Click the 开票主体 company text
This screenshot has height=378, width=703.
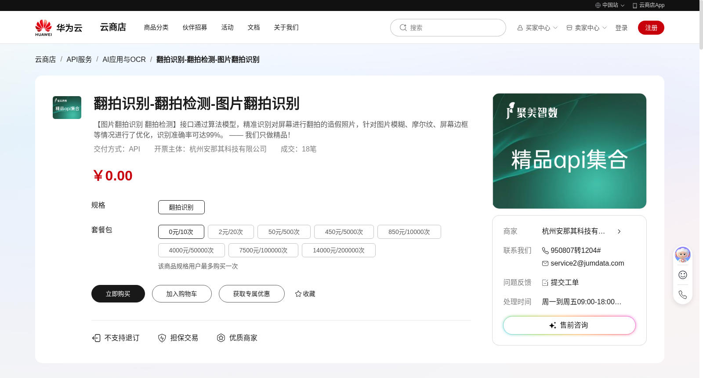coord(210,149)
